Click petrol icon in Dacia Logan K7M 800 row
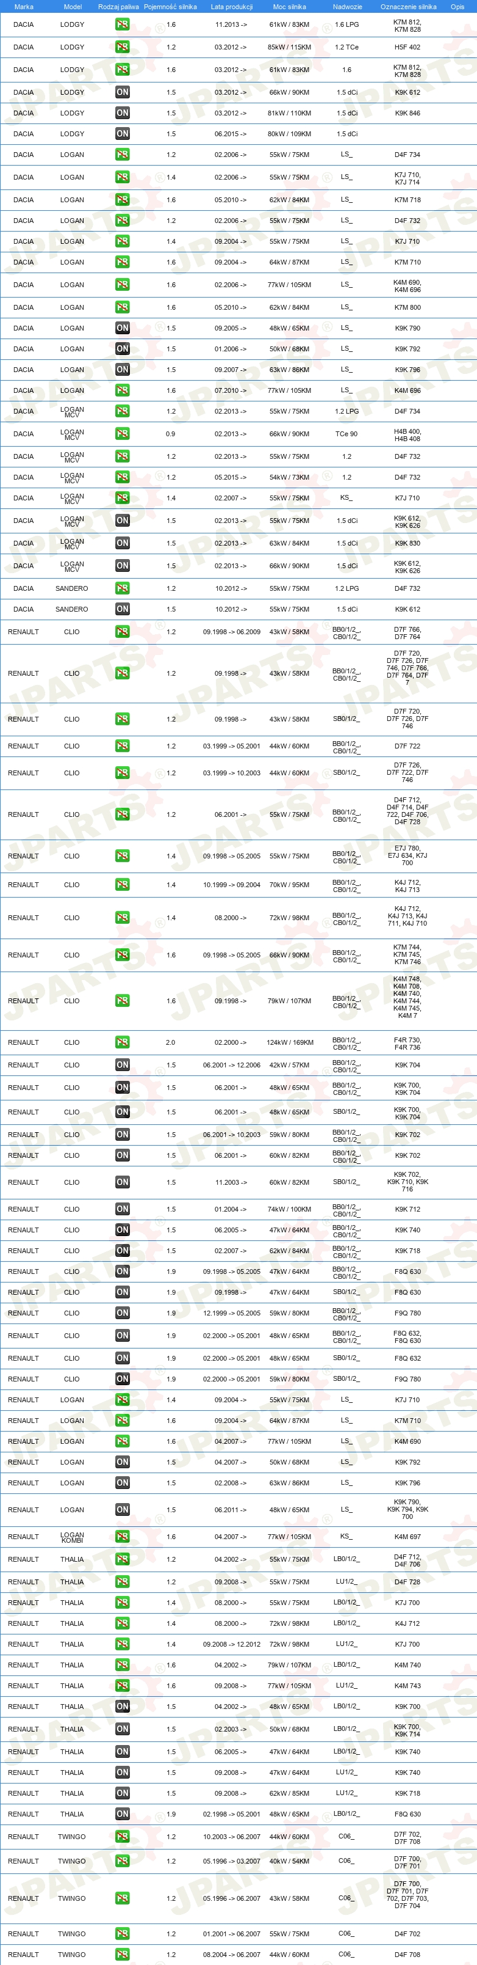 point(122,307)
